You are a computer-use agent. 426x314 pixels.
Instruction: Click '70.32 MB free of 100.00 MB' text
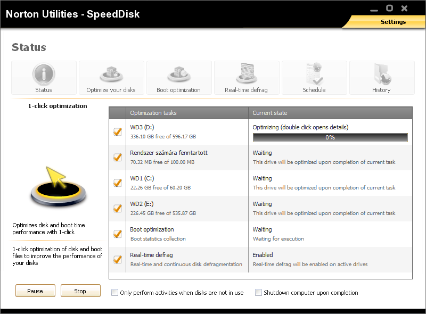point(162,162)
